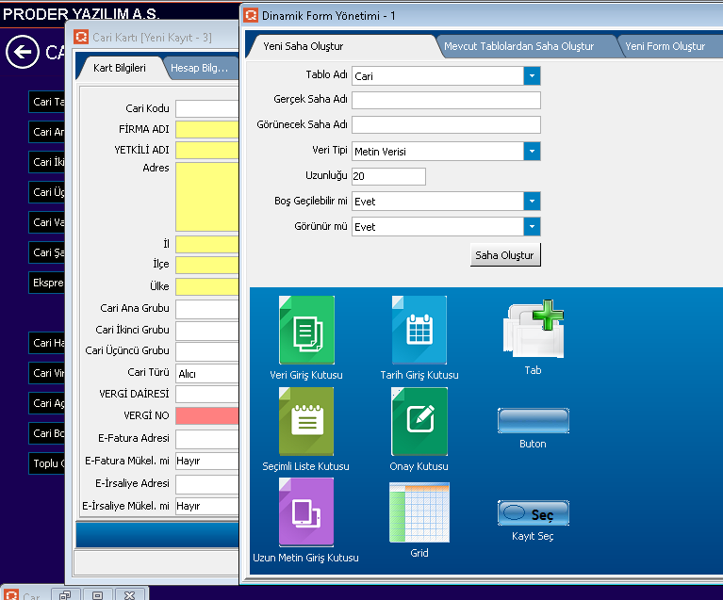
Task: Open the Boş Geçilebilir mi dropdown
Action: [532, 202]
